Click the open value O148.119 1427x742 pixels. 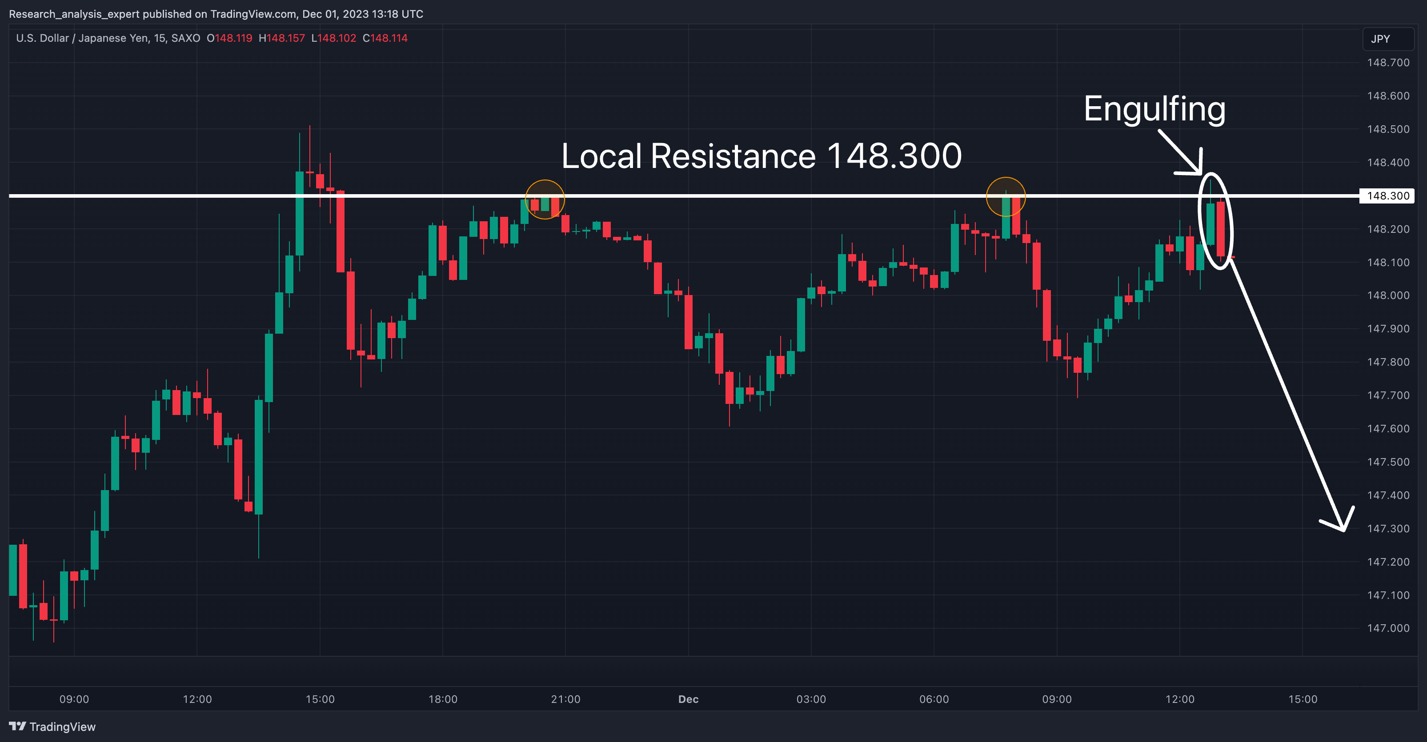point(229,38)
